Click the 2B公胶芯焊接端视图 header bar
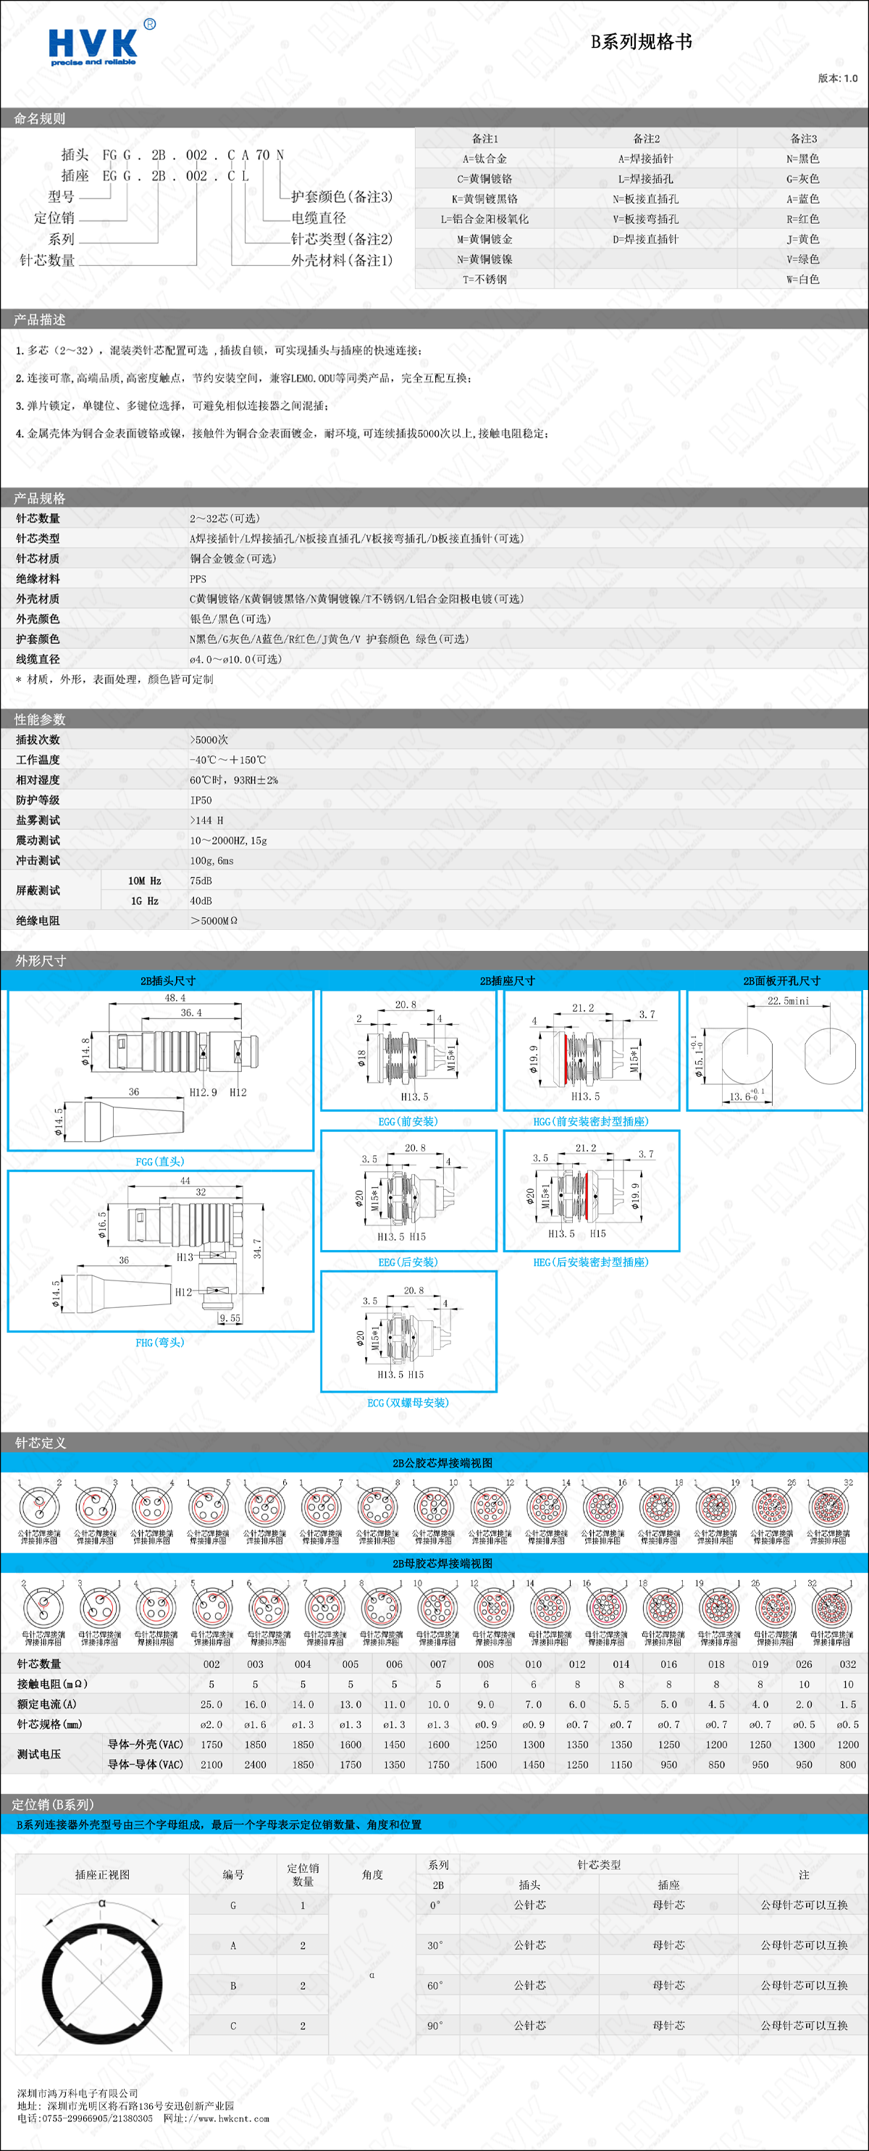Image resolution: width=869 pixels, height=2151 pixels. [434, 1463]
